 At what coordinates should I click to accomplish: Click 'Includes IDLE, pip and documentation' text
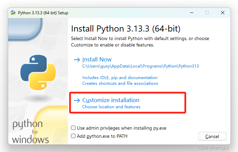click(120, 78)
